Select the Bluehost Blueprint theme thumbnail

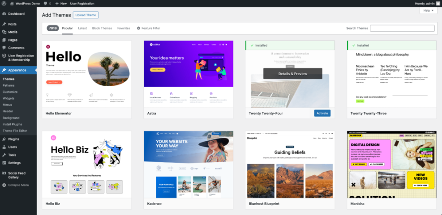pyautogui.click(x=290, y=164)
